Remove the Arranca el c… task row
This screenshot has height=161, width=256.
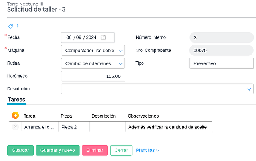point(15,127)
